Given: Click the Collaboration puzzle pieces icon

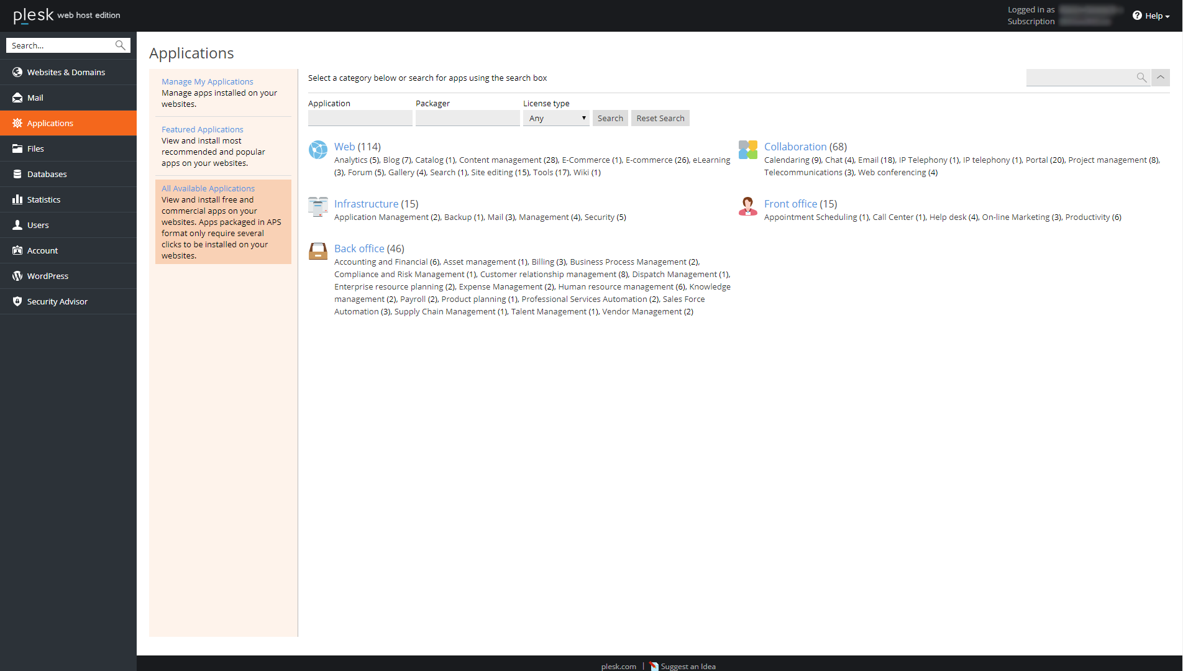Looking at the screenshot, I should pos(748,150).
